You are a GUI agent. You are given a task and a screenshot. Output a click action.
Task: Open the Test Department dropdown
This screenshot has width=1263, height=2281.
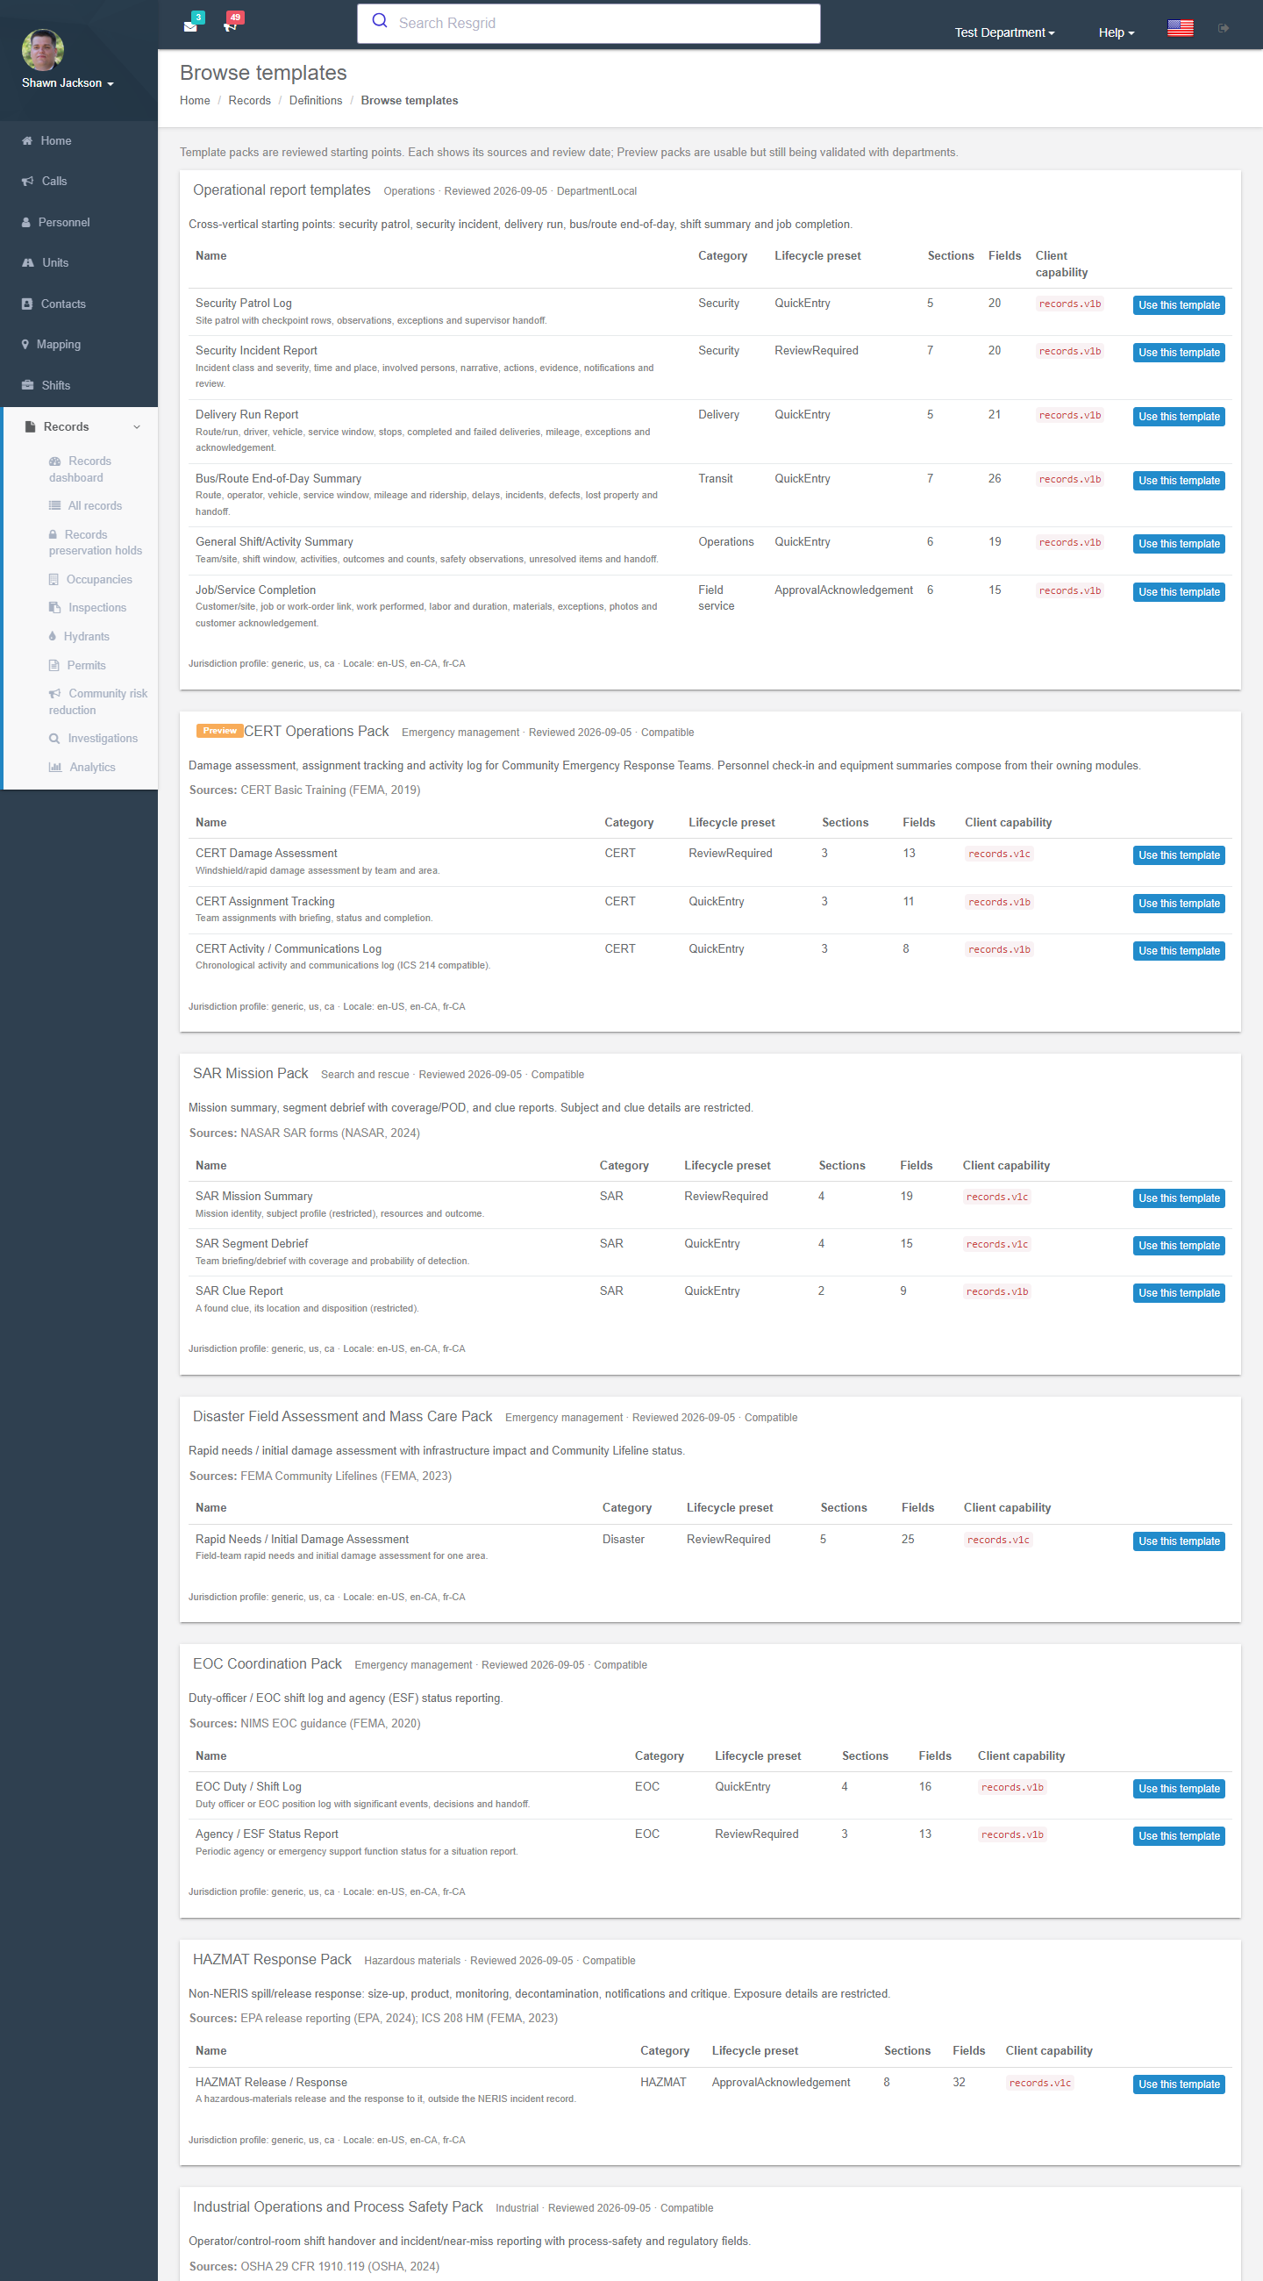(1004, 32)
